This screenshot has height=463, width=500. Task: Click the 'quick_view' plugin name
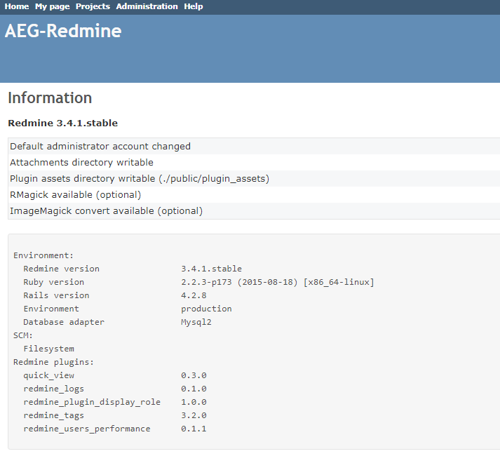pyautogui.click(x=48, y=375)
